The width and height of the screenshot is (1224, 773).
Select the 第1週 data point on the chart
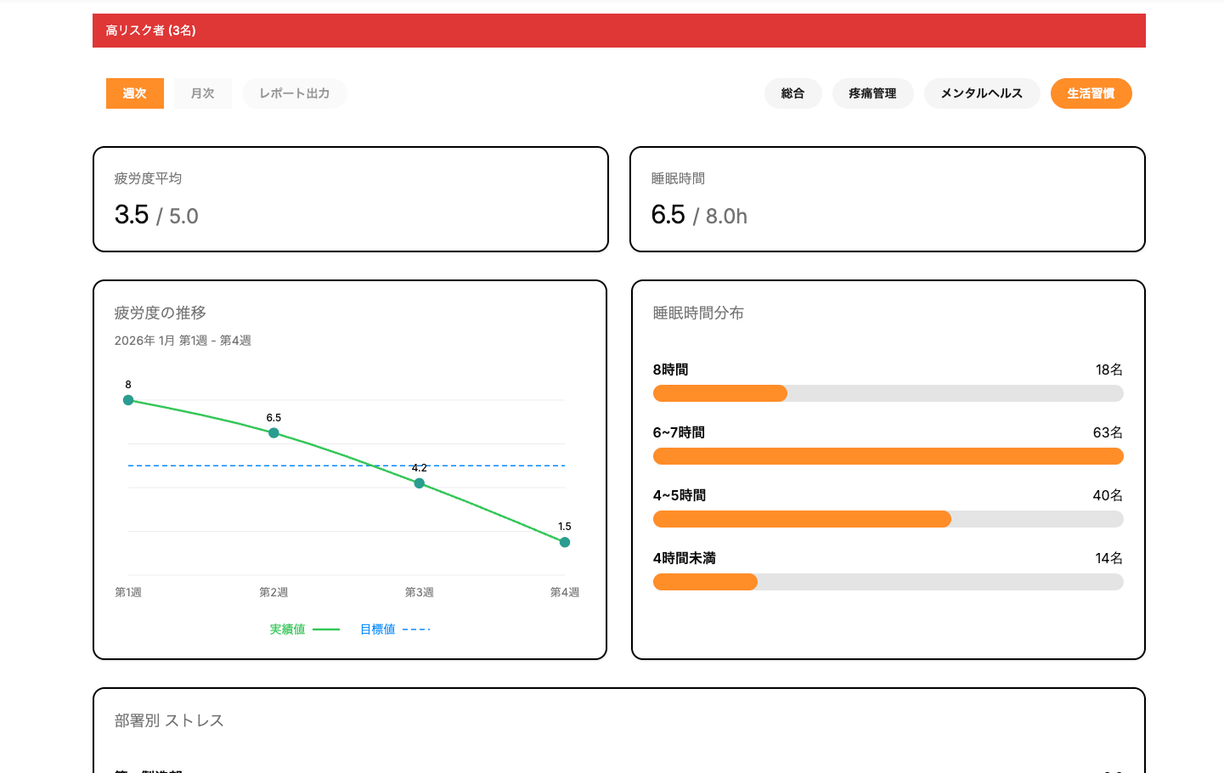128,400
